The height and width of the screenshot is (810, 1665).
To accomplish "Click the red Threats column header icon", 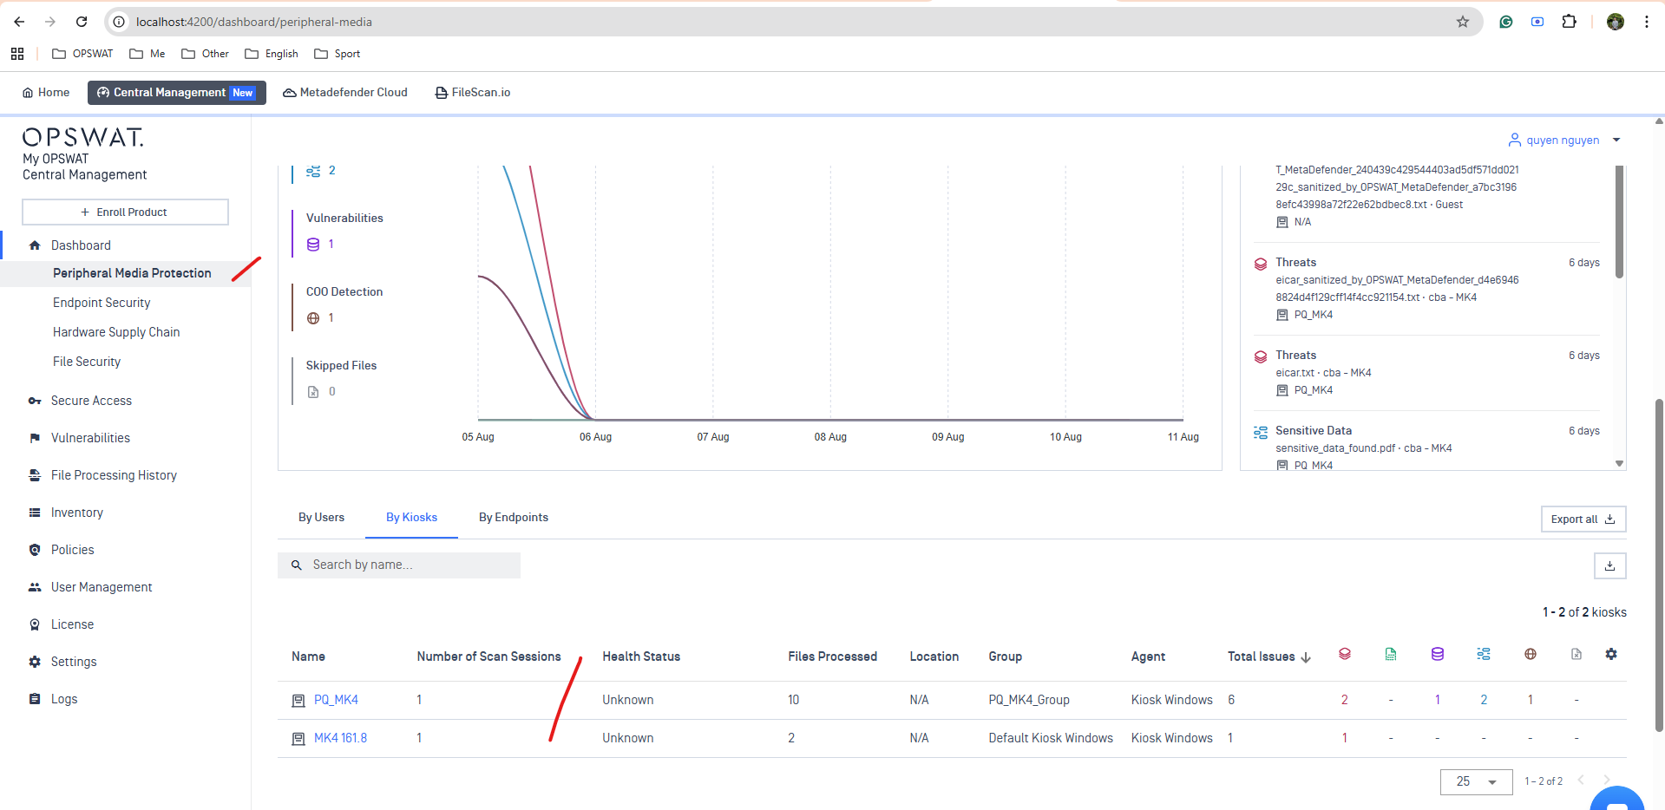I will click(x=1345, y=654).
